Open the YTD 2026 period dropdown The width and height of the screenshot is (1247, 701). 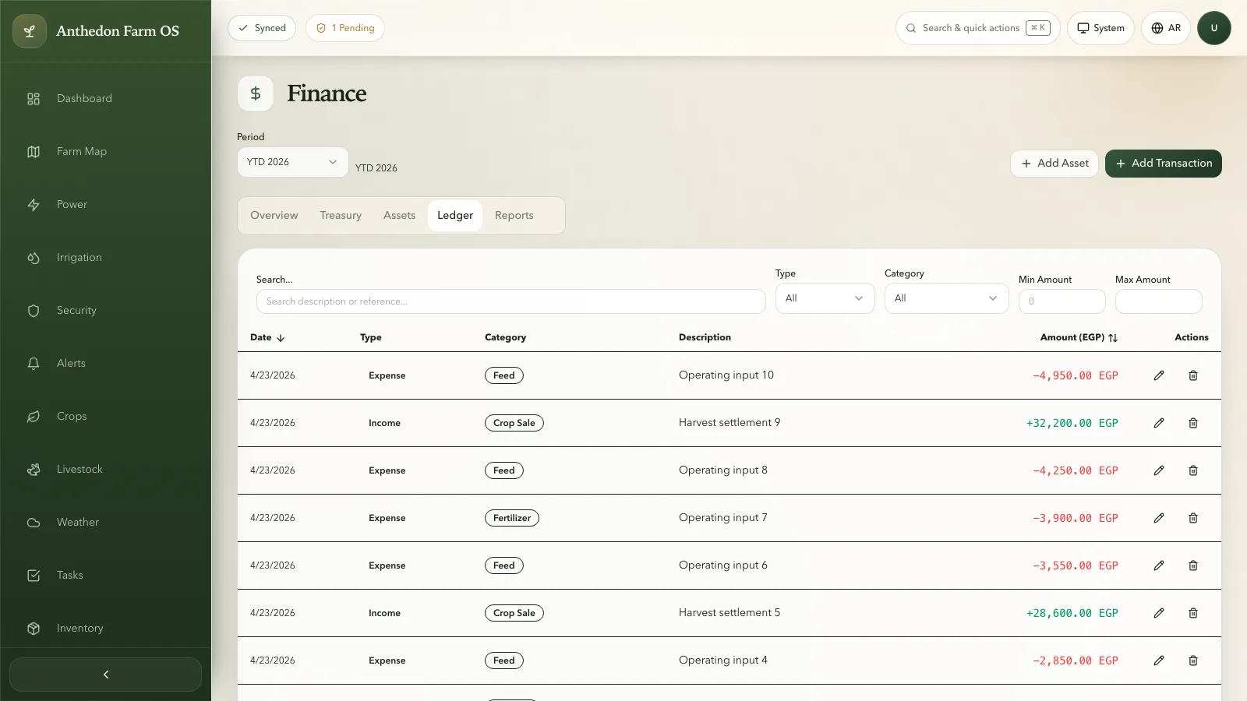coord(292,162)
